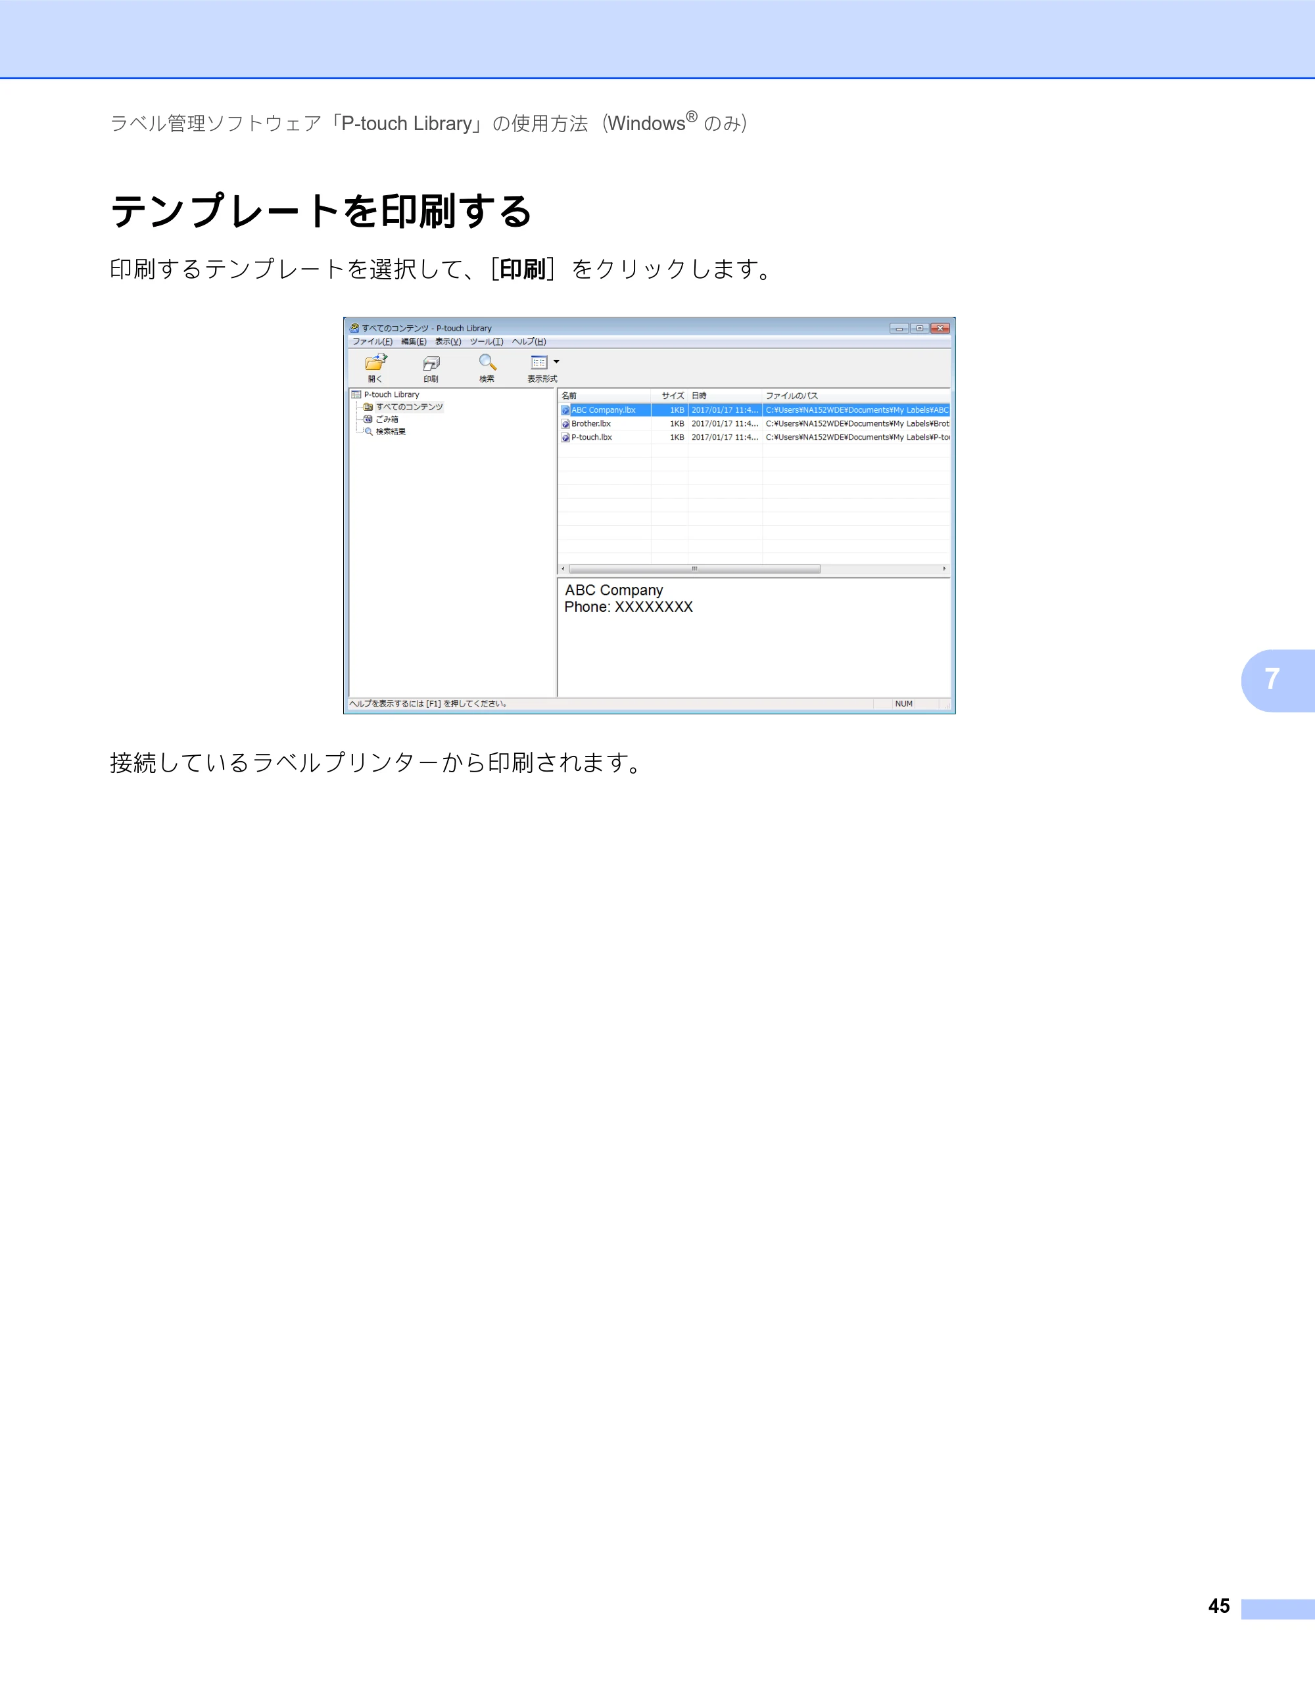Click the 開く (Open) folder icon
Viewport: 1315px width, 1697px height.
pos(376,362)
